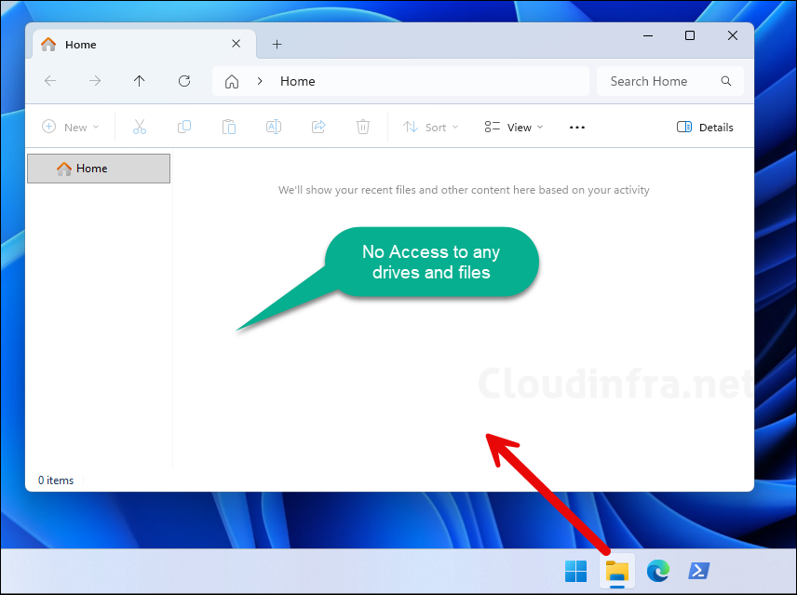Image resolution: width=797 pixels, height=595 pixels.
Task: Open the View layout dropdown
Action: coord(514,127)
